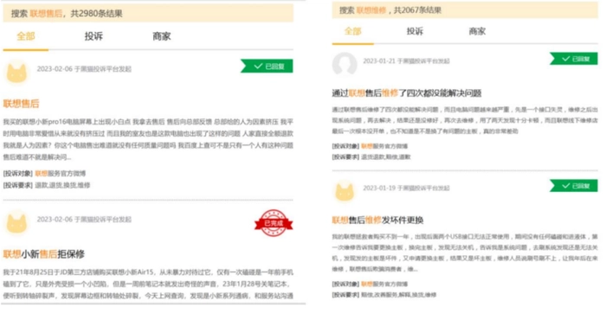Click green 已回复 badge on the 2023-01-21 complaint
Viewport: 606px width, 313px height.
pyautogui.click(x=574, y=59)
